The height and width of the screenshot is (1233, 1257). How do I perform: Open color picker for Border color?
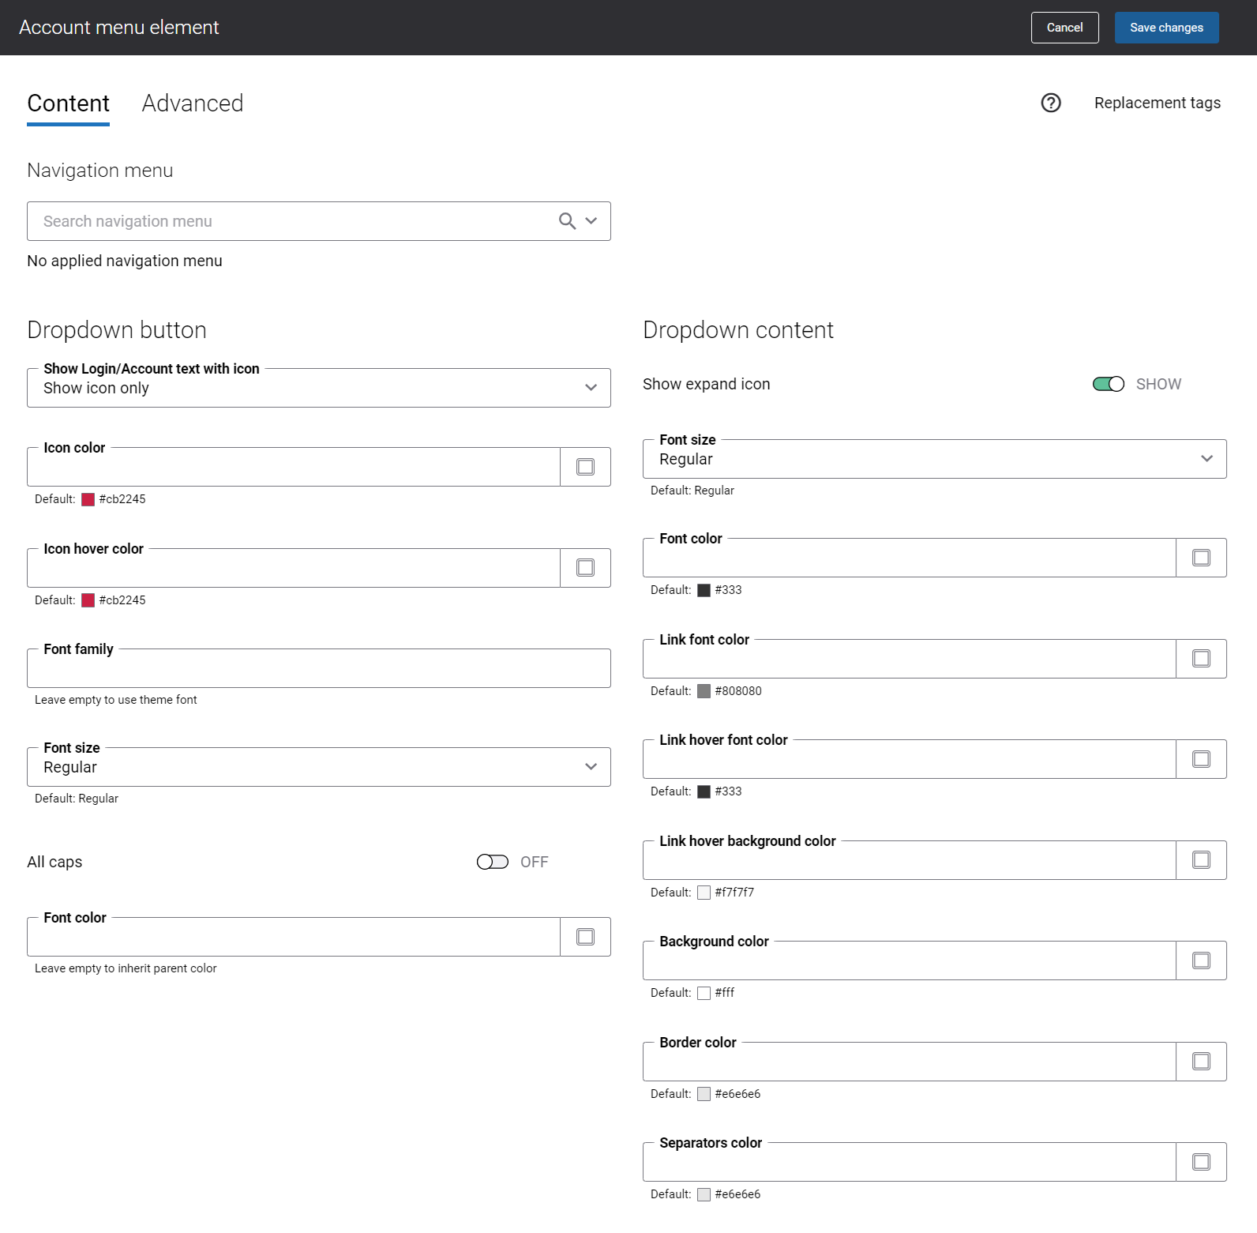[x=1201, y=1062]
